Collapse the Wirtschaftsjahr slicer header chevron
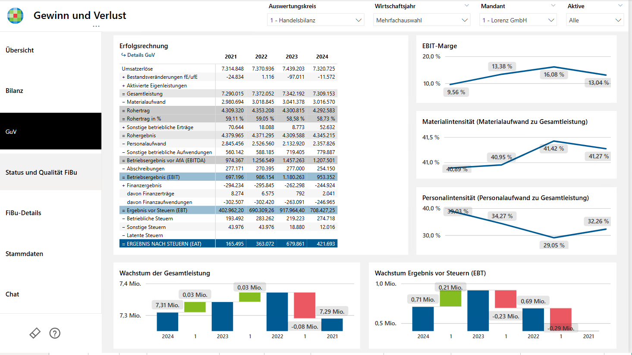The image size is (632, 355). 467,6
